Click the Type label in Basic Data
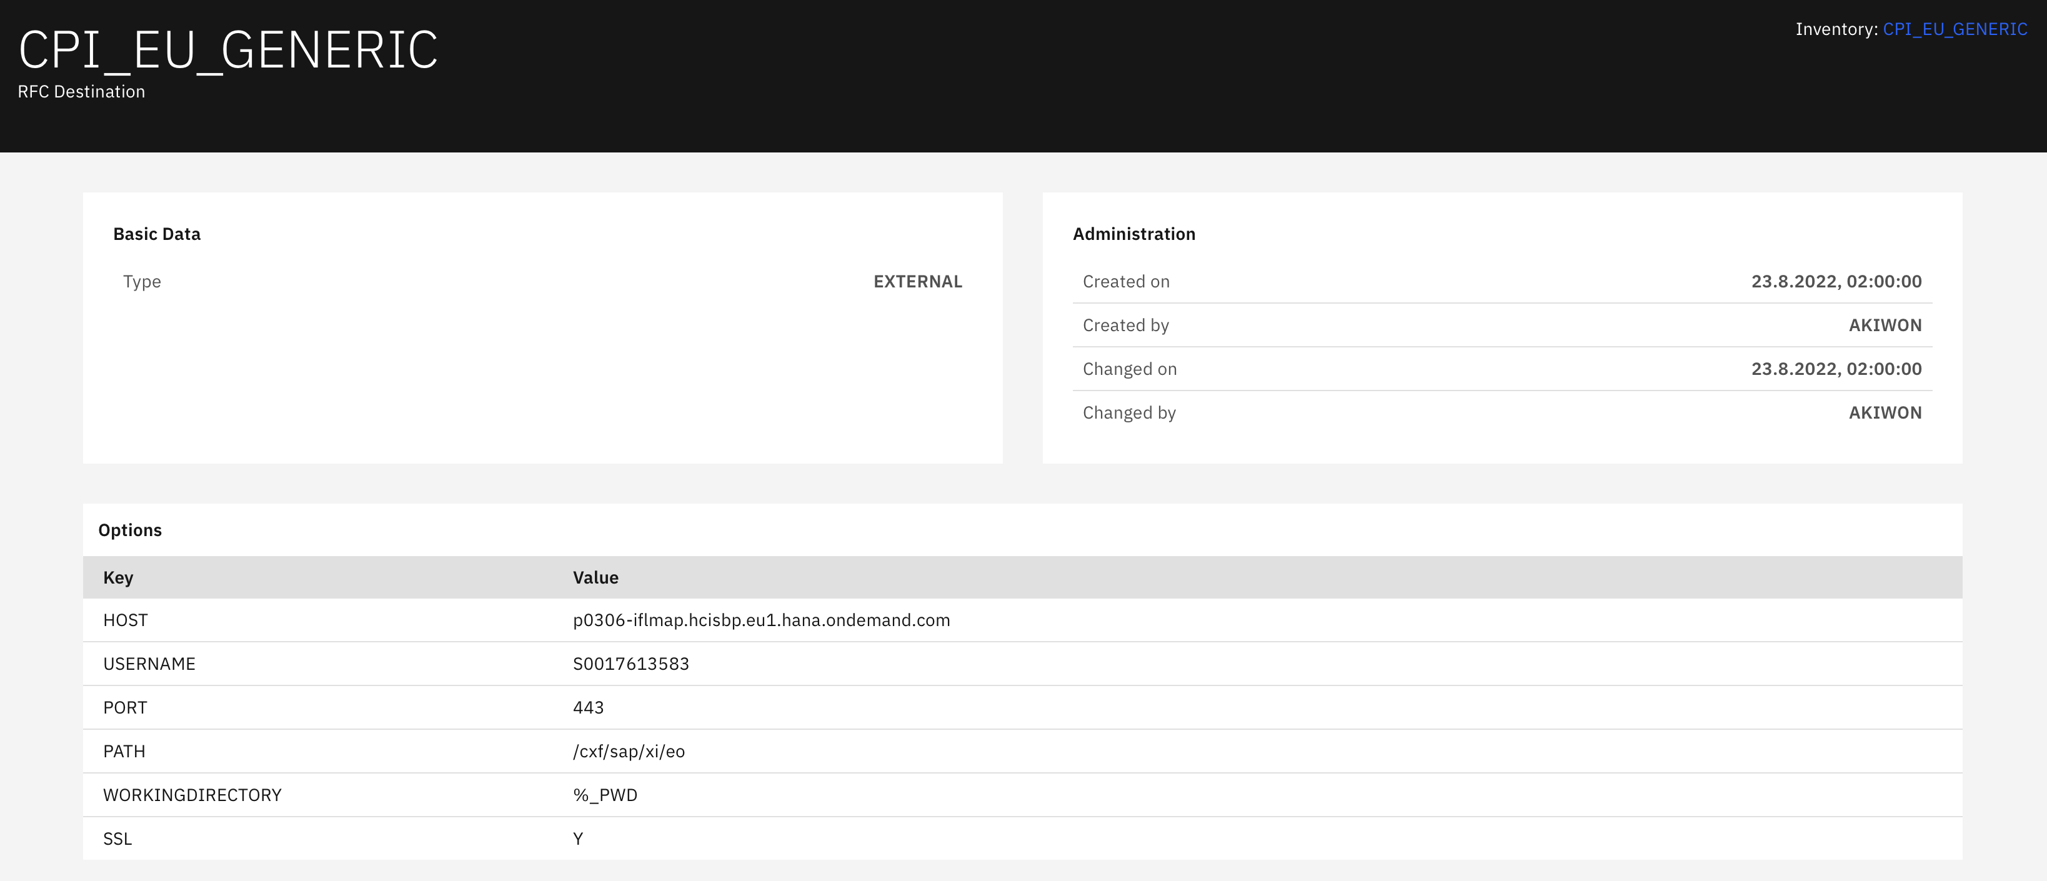This screenshot has height=881, width=2047. pyautogui.click(x=141, y=282)
